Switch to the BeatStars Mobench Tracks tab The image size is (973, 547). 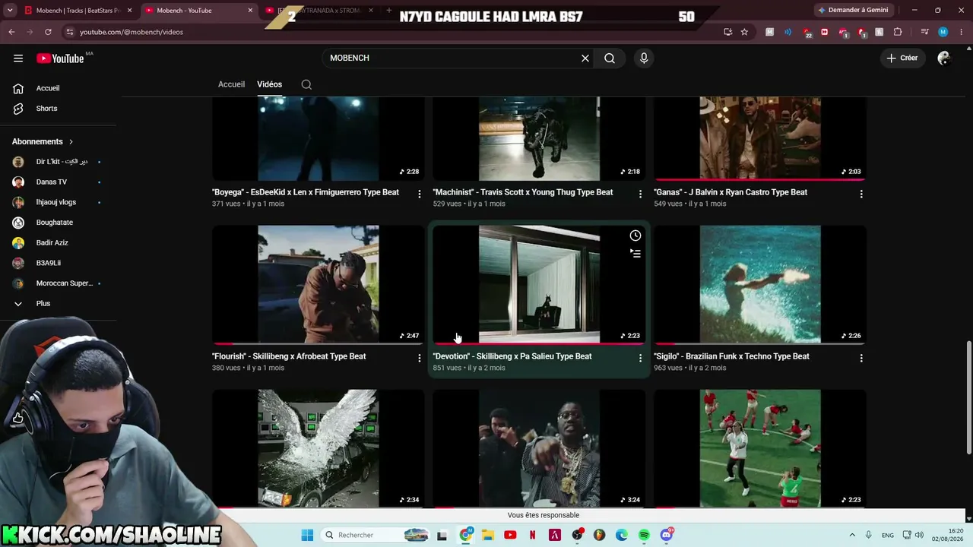(x=78, y=11)
